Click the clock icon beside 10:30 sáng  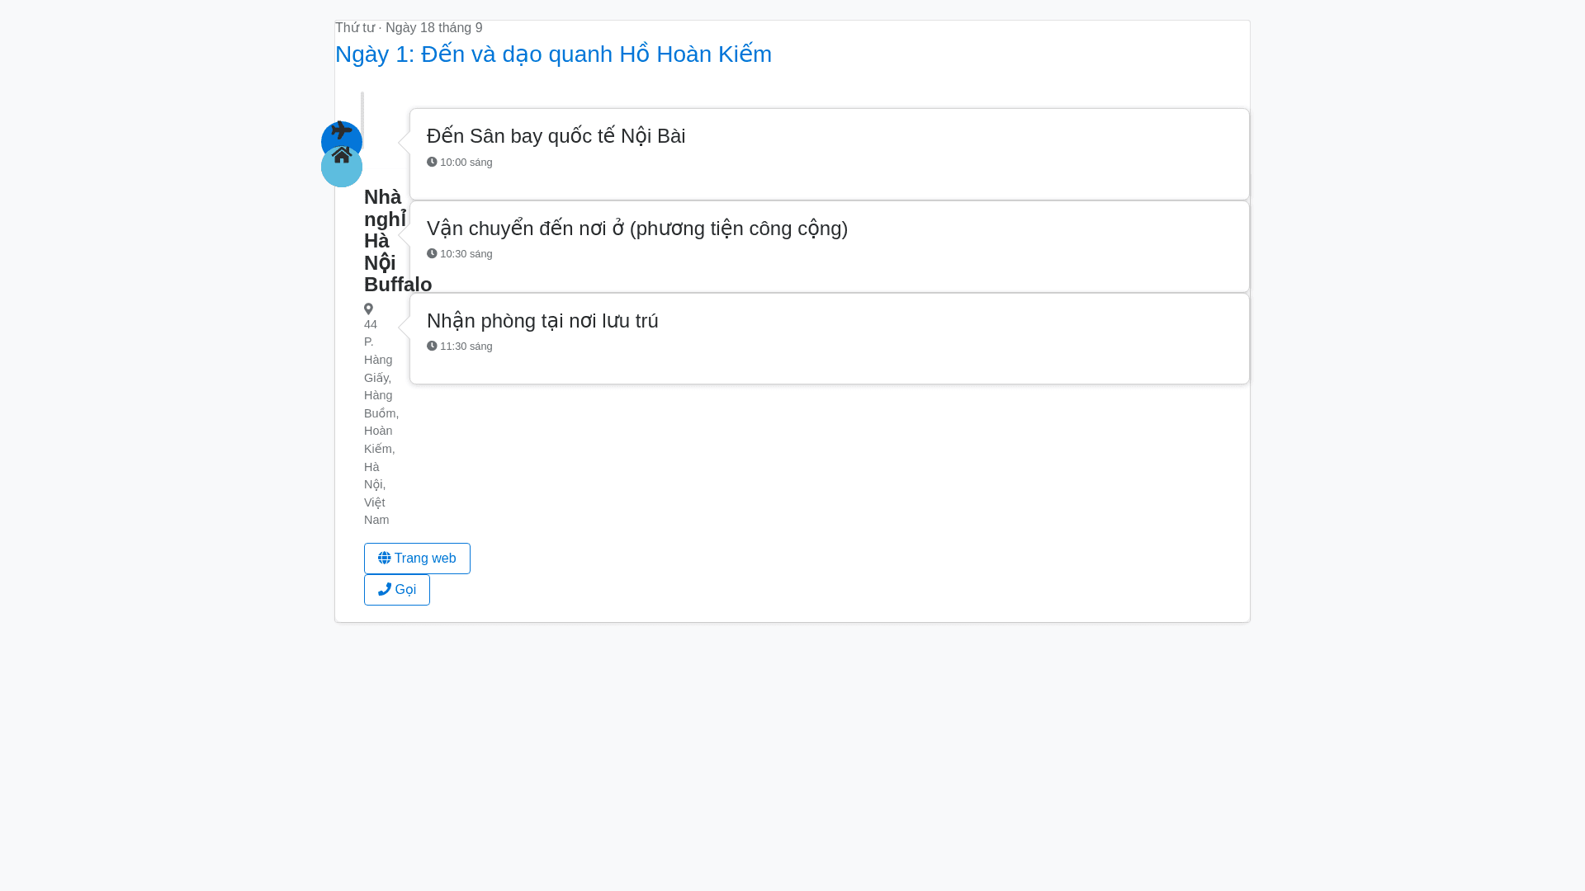(x=432, y=254)
